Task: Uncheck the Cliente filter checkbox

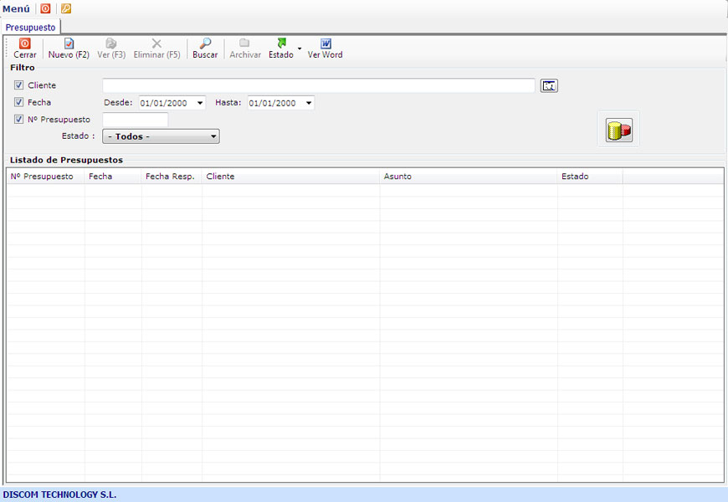Action: [19, 85]
